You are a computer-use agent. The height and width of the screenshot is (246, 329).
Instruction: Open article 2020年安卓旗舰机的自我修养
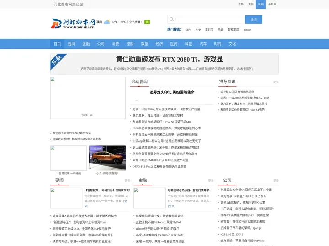pyautogui.click(x=166, y=128)
